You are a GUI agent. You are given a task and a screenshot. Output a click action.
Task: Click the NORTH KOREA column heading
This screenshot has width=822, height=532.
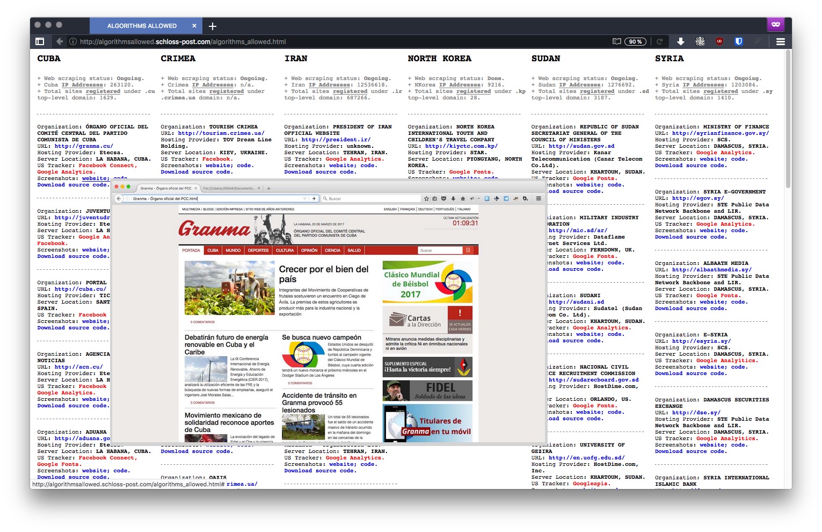pyautogui.click(x=439, y=59)
